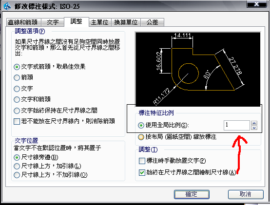
Task: Select the 調整 tab
Action: coord(77,22)
